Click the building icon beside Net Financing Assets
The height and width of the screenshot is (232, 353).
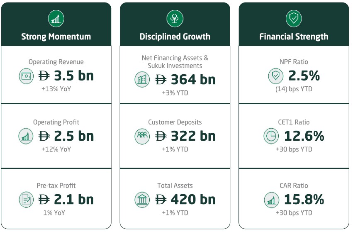click(x=142, y=79)
